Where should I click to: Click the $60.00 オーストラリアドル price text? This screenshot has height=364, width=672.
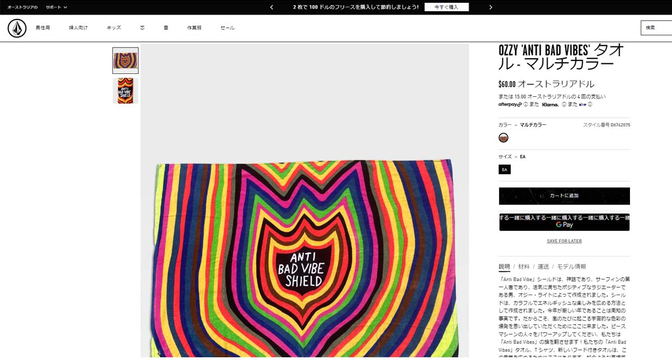click(x=546, y=84)
